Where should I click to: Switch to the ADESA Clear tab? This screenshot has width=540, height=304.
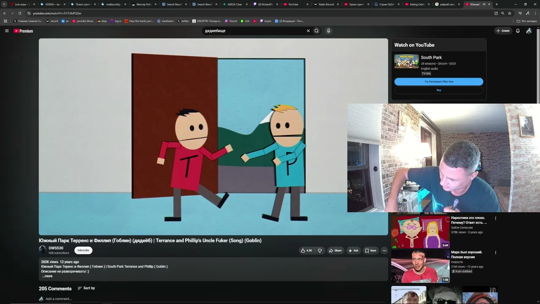coord(235,4)
